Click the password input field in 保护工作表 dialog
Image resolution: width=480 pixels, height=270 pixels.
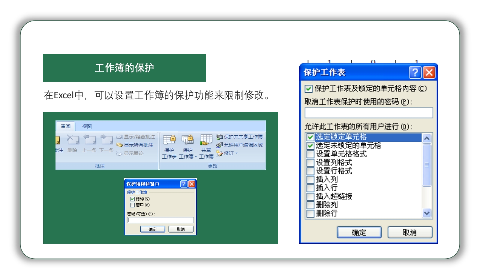[369, 112]
